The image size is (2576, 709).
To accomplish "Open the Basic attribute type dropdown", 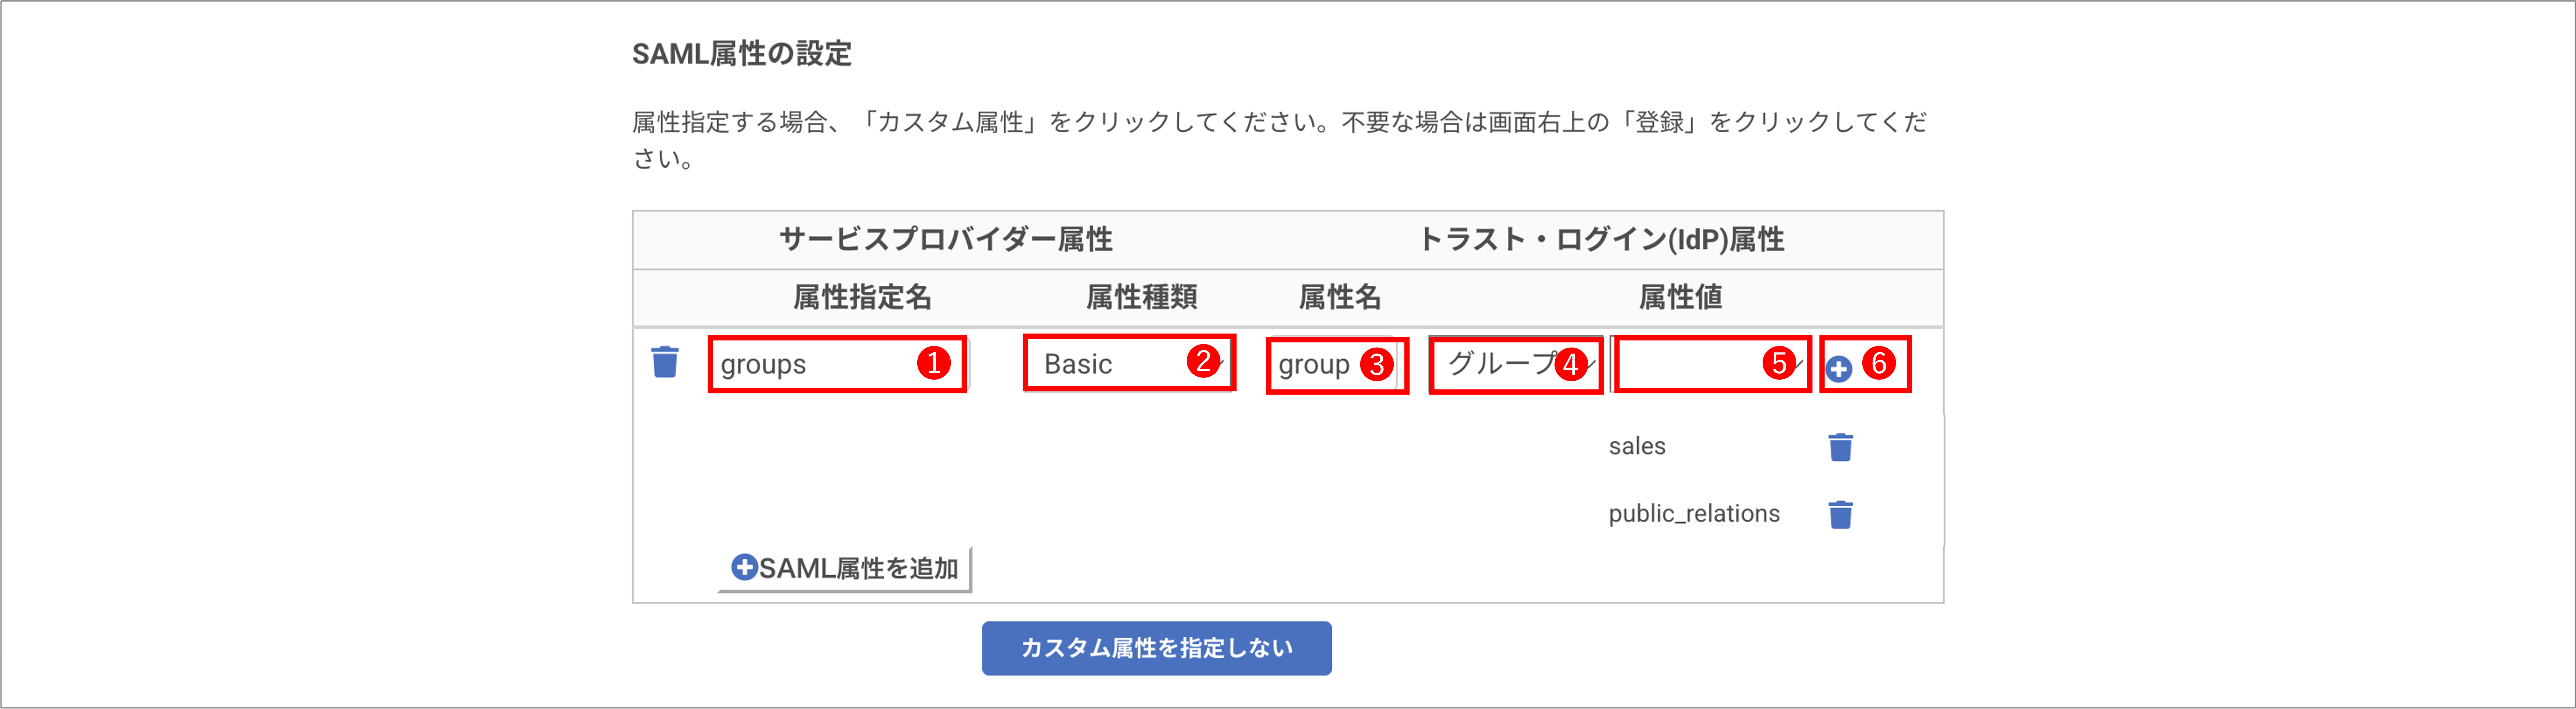I will pos(1129,363).
